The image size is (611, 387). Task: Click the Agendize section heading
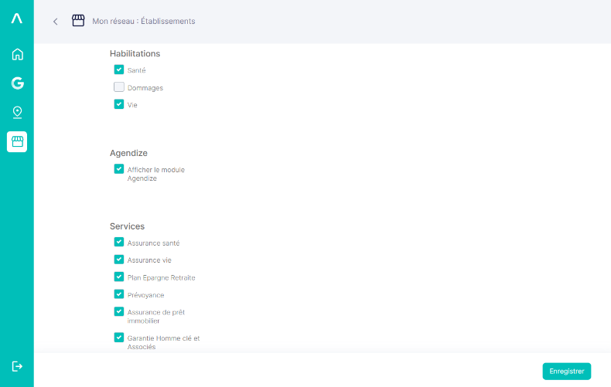128,153
